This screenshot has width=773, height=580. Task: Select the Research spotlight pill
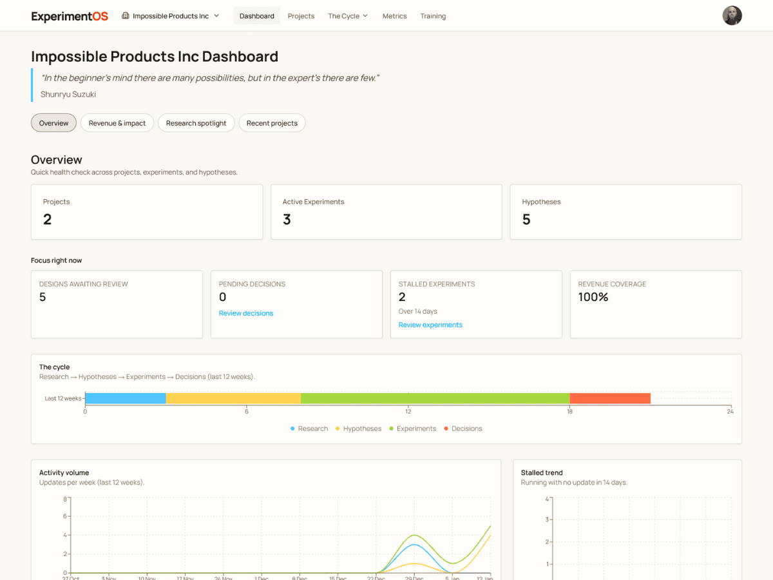tap(196, 122)
